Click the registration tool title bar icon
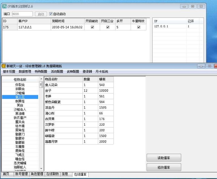This screenshot has width=217, height=179. (5, 6)
